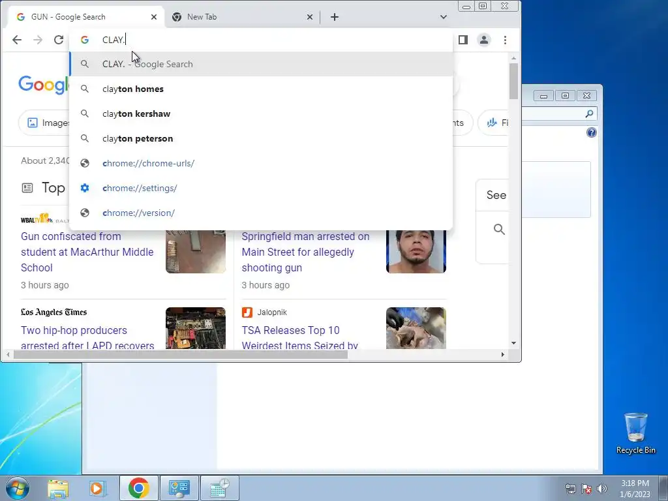This screenshot has width=668, height=501.
Task: Reload the page with the refresh icon
Action: [x=59, y=40]
